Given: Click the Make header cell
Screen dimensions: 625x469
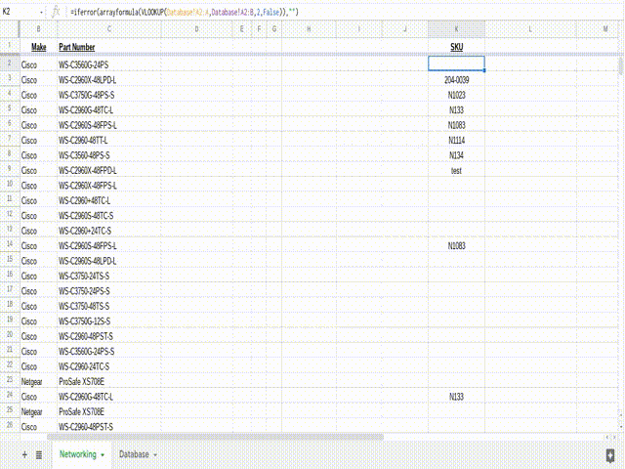Looking at the screenshot, I should point(38,47).
